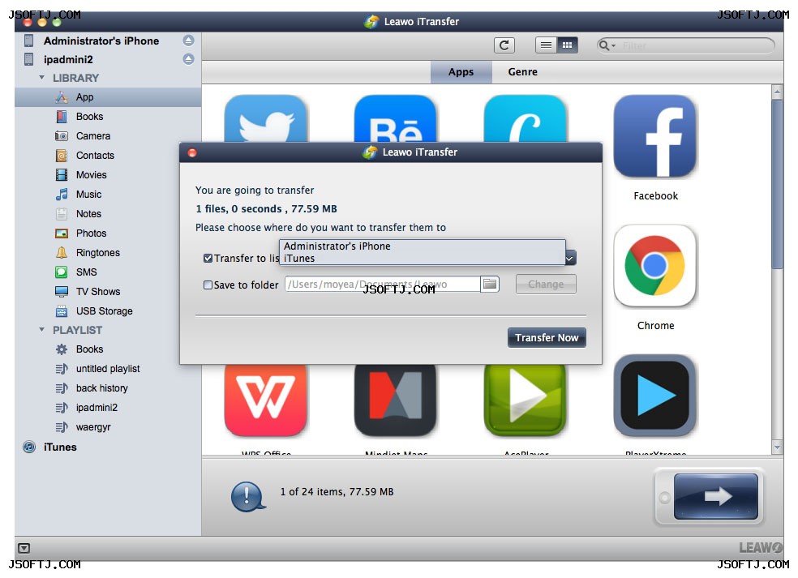The image size is (798, 578).
Task: Switch to the Apps tab
Action: click(x=461, y=72)
